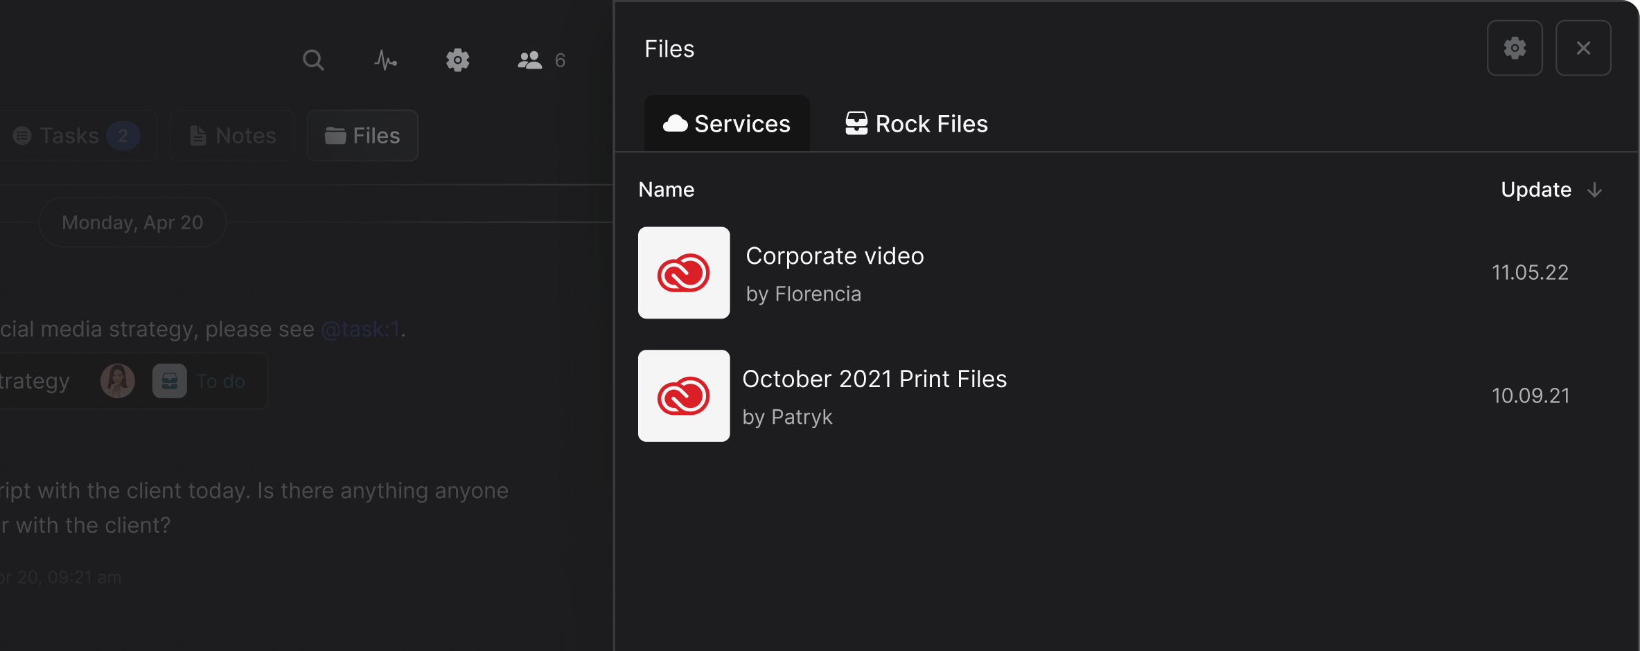Click the members icon showing 6 people

(530, 60)
